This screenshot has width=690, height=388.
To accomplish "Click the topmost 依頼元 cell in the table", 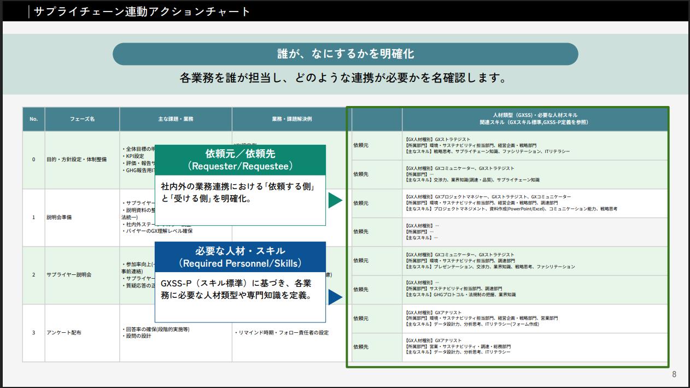I will point(361,145).
